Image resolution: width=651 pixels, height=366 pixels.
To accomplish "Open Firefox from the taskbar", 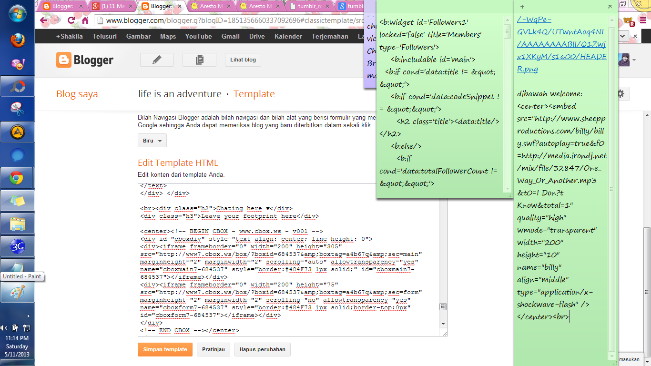I will click(x=18, y=41).
